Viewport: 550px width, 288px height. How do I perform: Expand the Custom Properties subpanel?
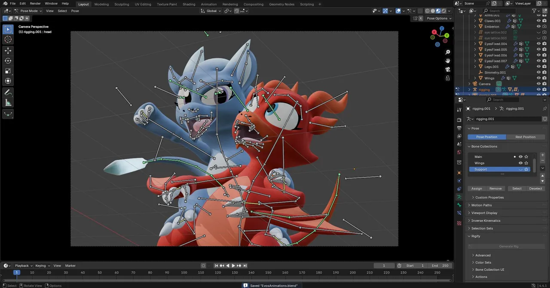click(x=489, y=197)
